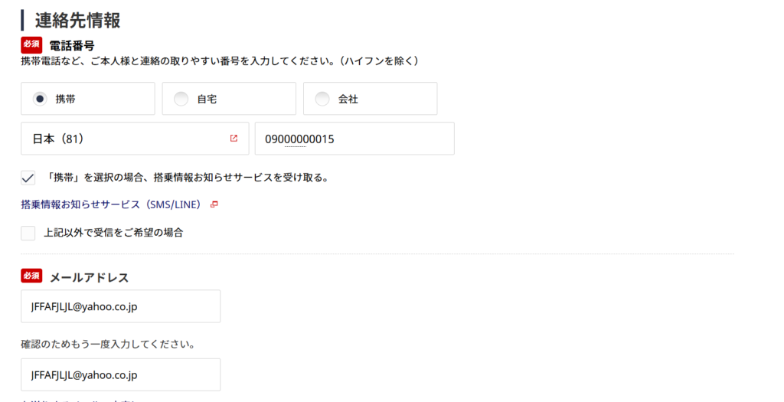Click the 上記以外で受信をご希望の場合 label text
784x402 pixels.
(113, 233)
